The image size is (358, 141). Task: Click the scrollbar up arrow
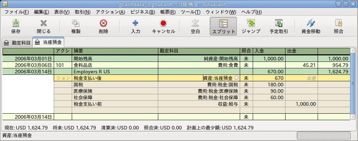(353, 50)
